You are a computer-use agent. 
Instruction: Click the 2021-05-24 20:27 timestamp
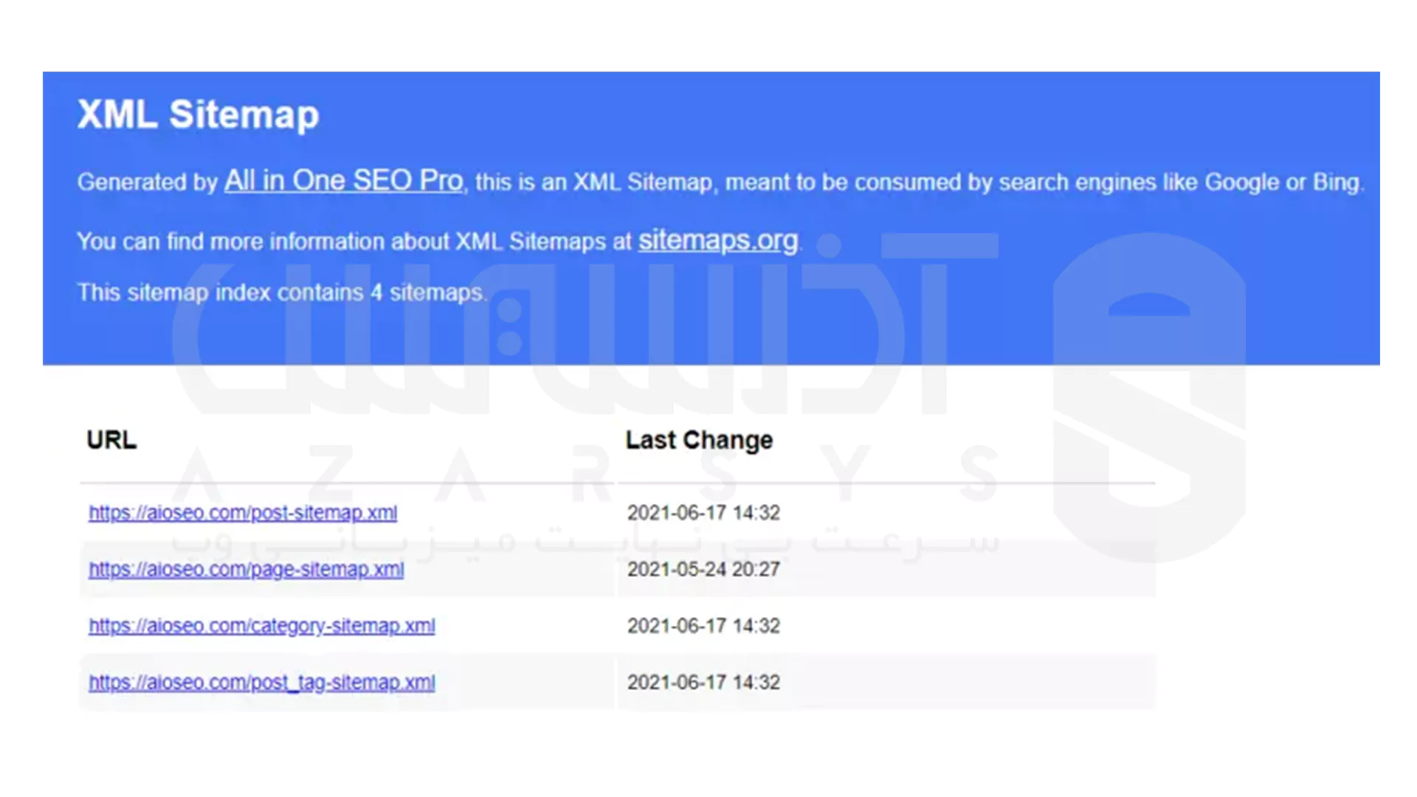coord(703,569)
